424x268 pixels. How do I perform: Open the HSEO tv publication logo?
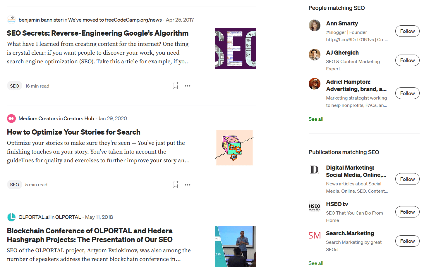point(314,206)
